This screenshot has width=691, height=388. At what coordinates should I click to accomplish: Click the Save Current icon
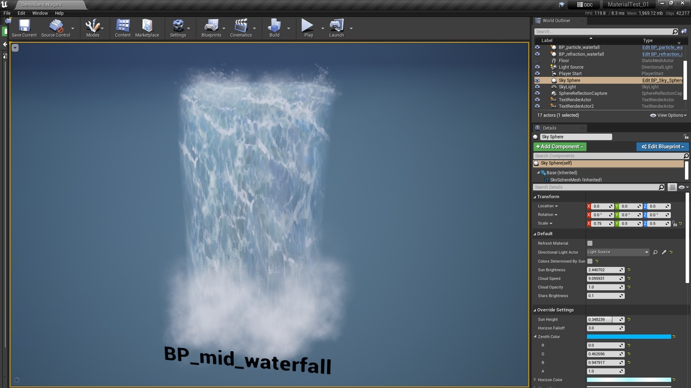[x=24, y=25]
